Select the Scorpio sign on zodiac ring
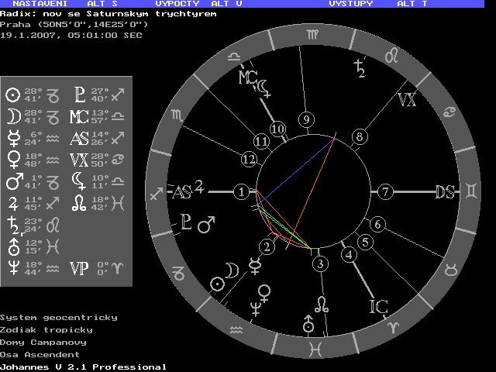Screen dimensions: 496x372 [x=178, y=115]
